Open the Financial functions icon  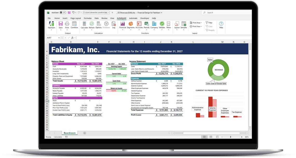point(123,24)
